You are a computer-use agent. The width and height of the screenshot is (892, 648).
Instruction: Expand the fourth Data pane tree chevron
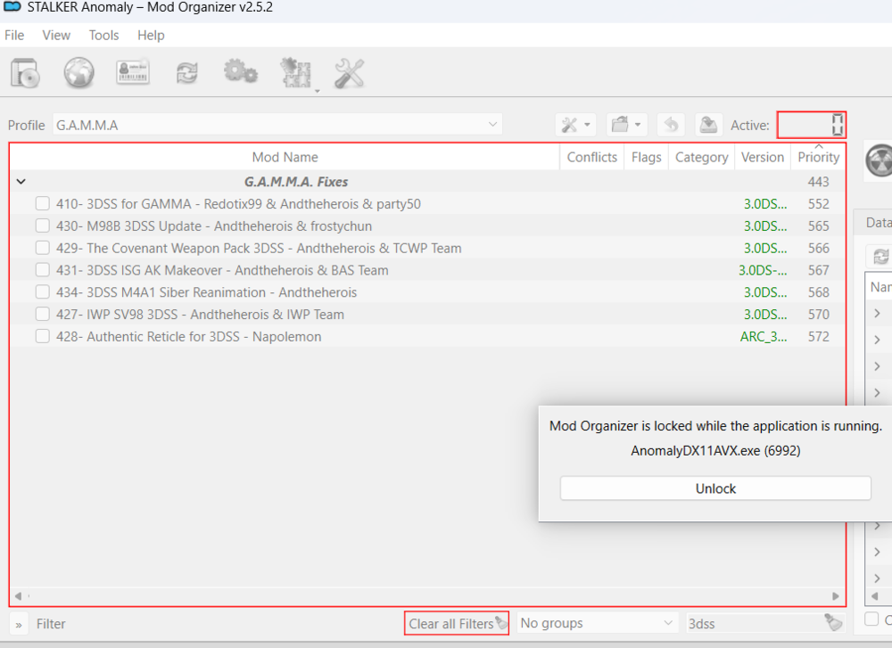877,393
